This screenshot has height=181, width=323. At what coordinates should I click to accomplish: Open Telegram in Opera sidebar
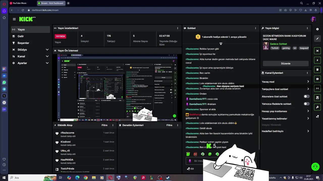[4, 89]
